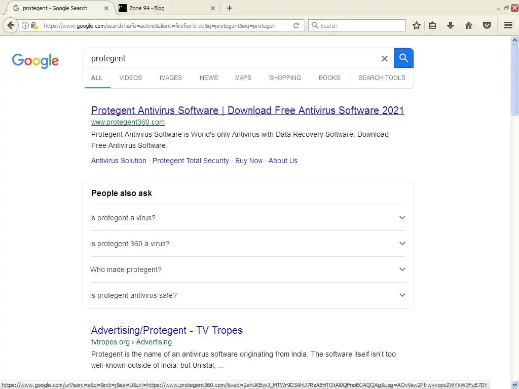Image resolution: width=519 pixels, height=389 pixels.
Task: Click the magnifier in browser search box
Action: click(315, 25)
